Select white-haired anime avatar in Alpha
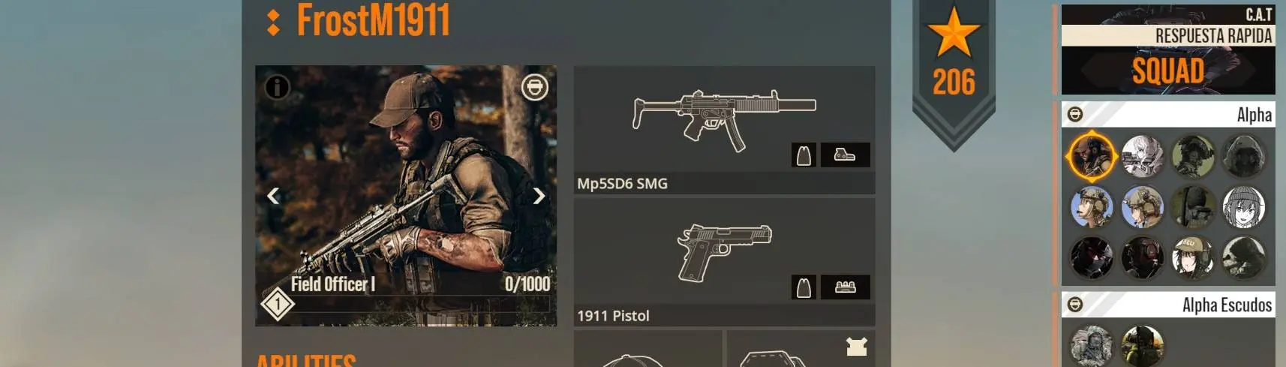 click(x=1143, y=156)
